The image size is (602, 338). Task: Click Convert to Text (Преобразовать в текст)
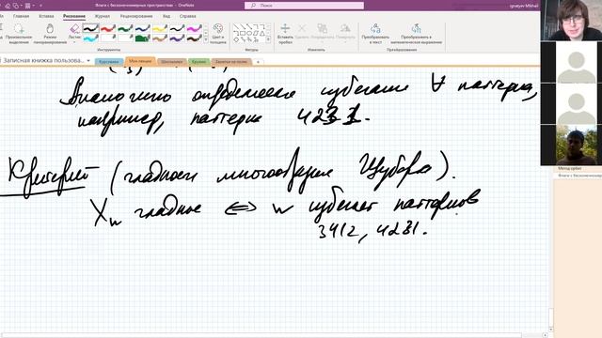pos(375,34)
